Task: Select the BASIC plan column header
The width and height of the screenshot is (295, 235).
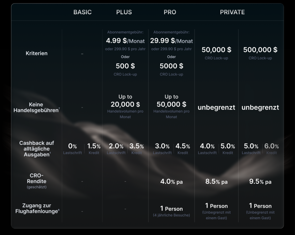Action: [x=82, y=12]
